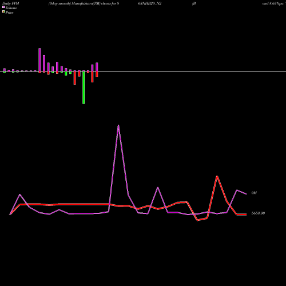Select the 'Volume' legend label

coord(11,8)
